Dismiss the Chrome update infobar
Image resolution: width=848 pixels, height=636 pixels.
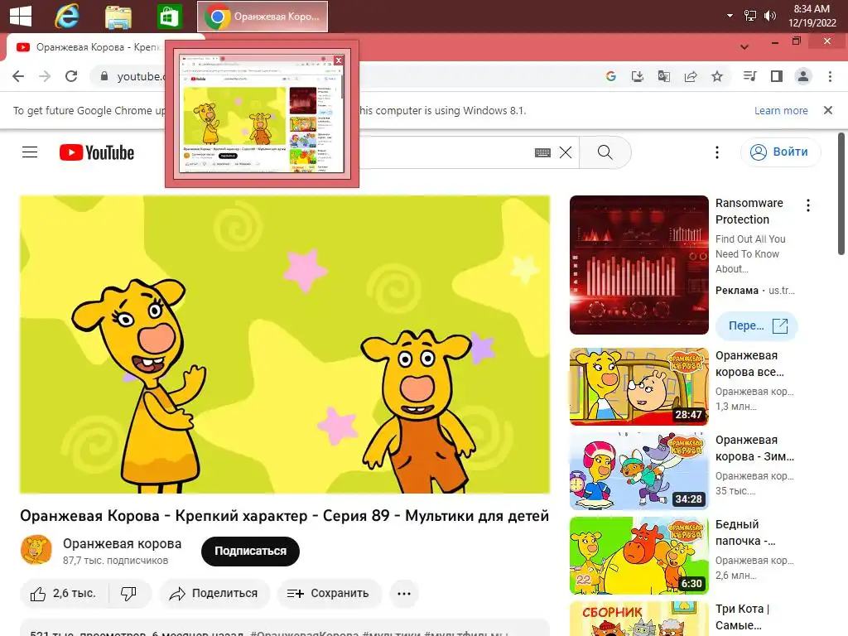pyautogui.click(x=828, y=110)
